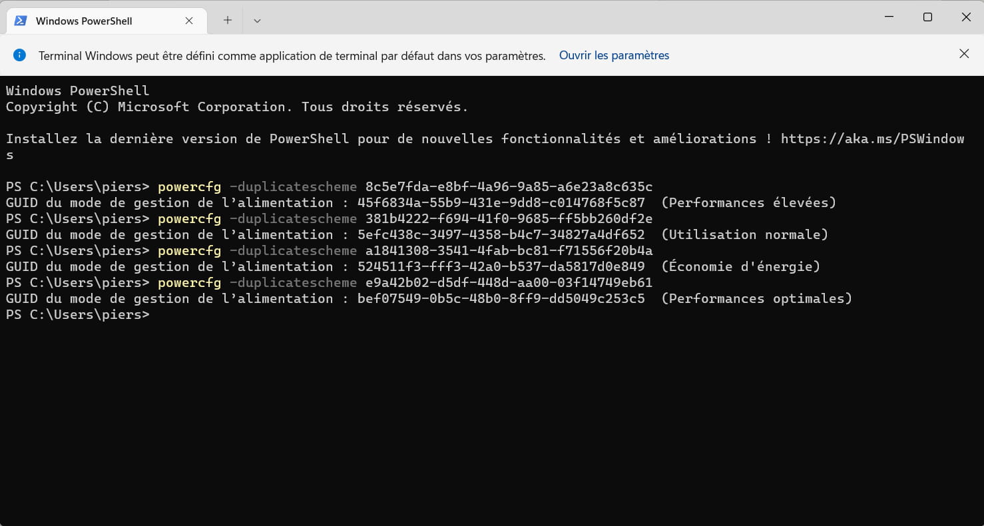Click '(Performances élevées)' text

[749, 202]
